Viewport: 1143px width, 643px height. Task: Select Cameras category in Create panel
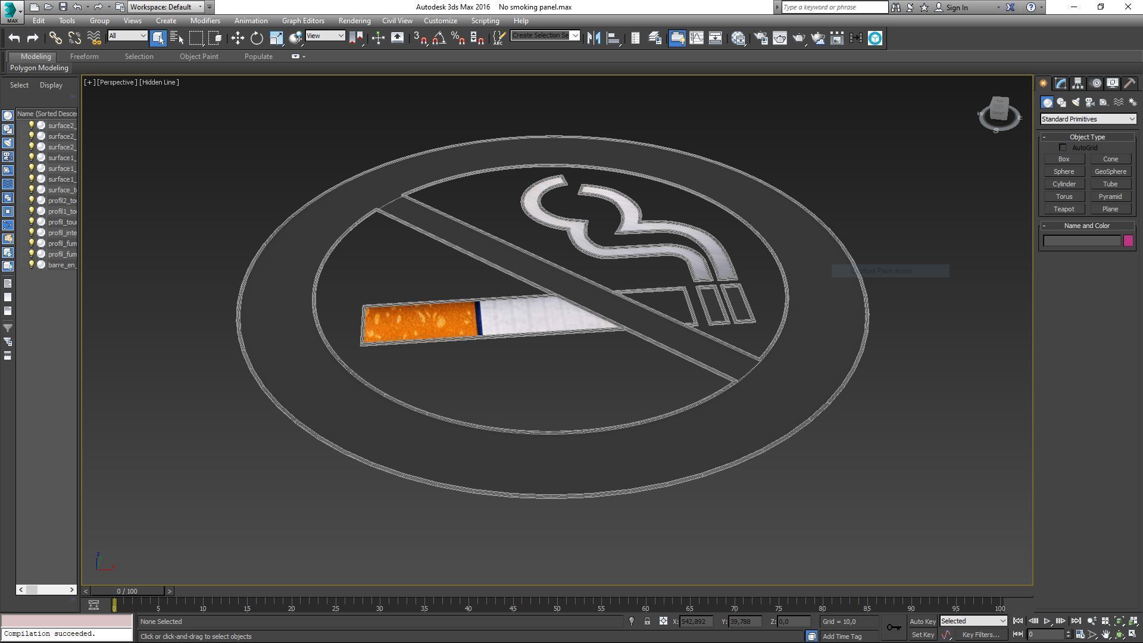coord(1090,102)
